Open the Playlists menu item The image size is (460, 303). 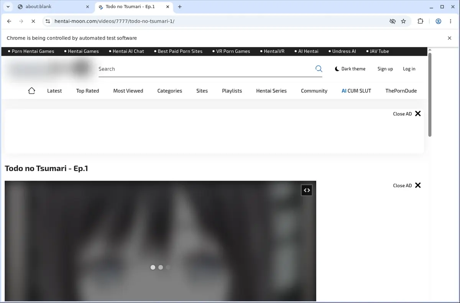[x=232, y=91]
